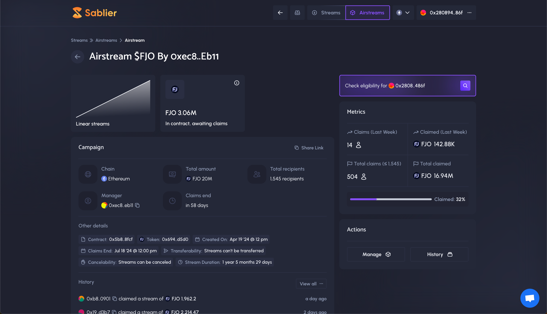The image size is (547, 314).
Task: Open the chat support bubble
Action: pyautogui.click(x=529, y=298)
